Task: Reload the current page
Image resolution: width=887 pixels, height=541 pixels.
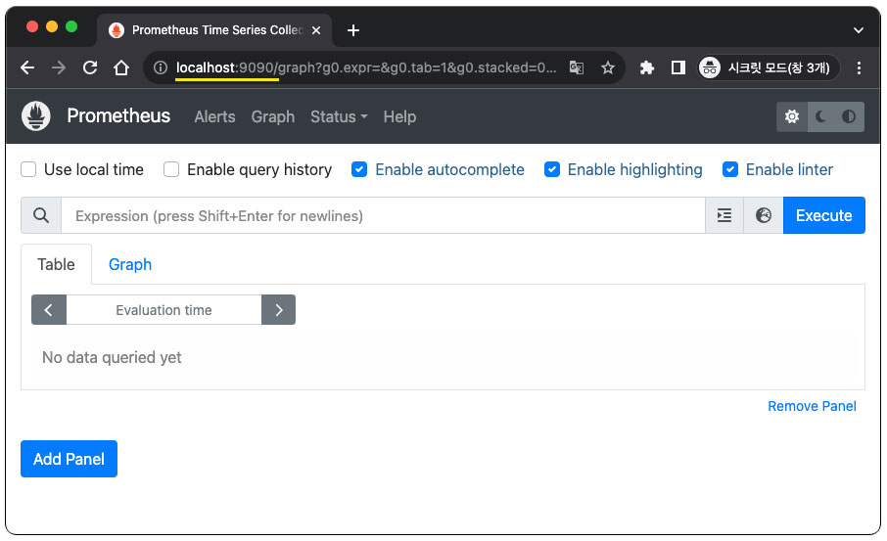Action: coord(90,68)
